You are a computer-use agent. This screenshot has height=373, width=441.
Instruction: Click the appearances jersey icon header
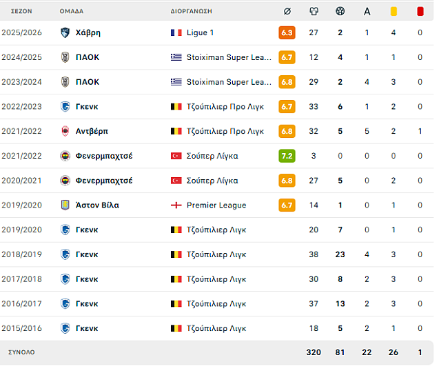(314, 11)
